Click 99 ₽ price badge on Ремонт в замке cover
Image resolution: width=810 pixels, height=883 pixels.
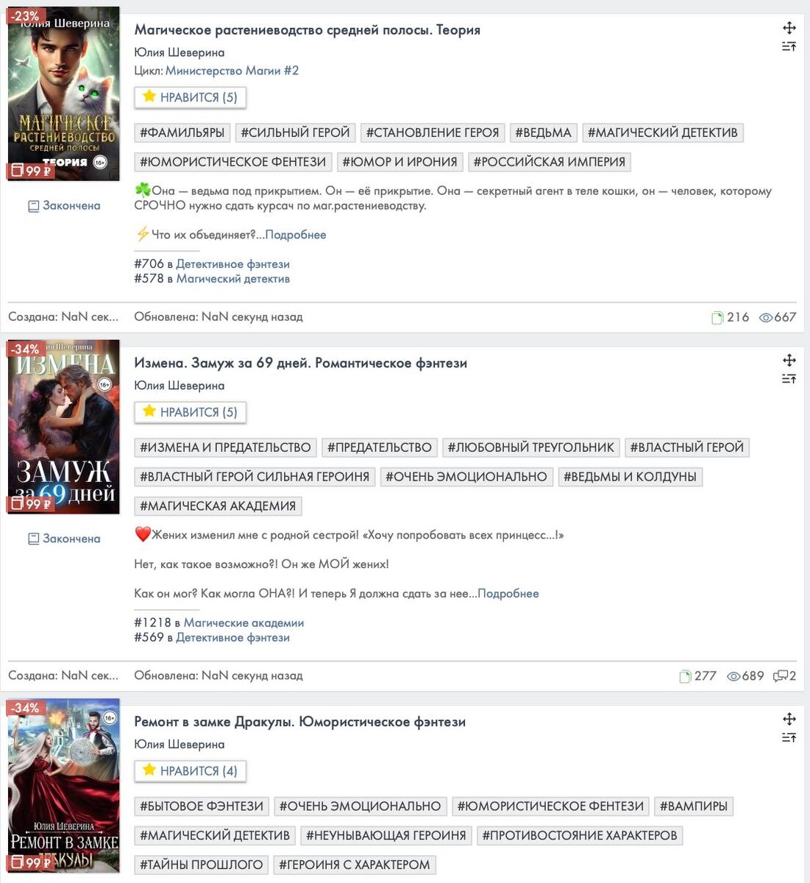(30, 862)
